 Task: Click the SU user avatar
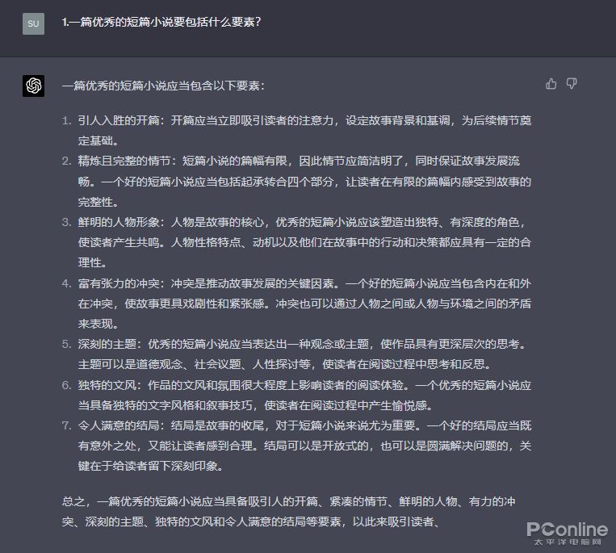point(33,23)
